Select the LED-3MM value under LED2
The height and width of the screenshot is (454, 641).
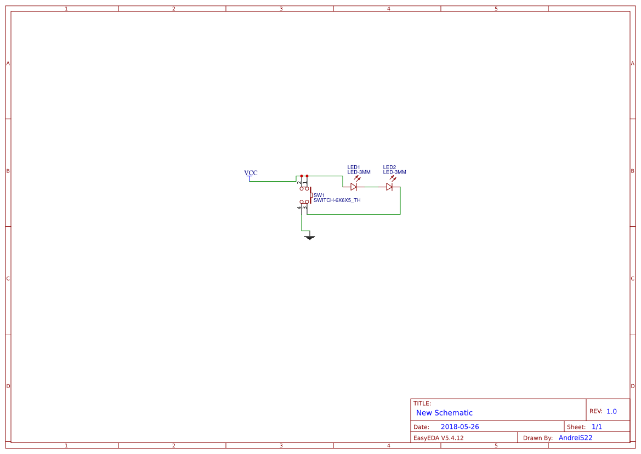[x=394, y=172]
